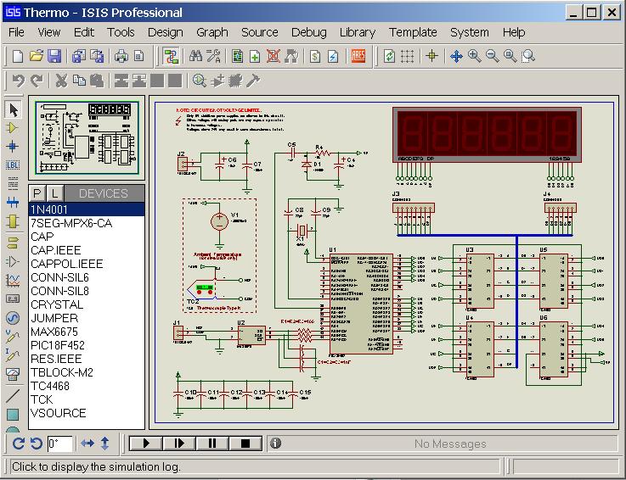
Task: Select the Wire Label (LBL) tool
Action: tap(13, 165)
